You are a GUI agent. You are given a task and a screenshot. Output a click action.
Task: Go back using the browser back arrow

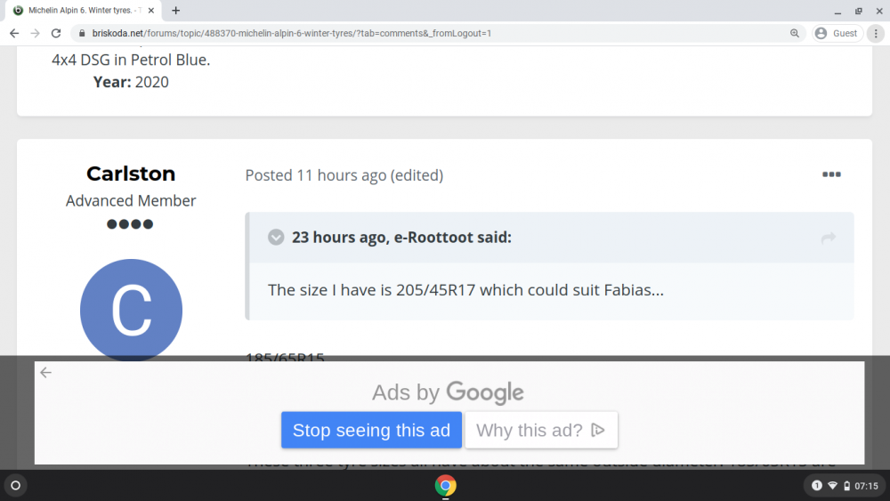point(14,34)
